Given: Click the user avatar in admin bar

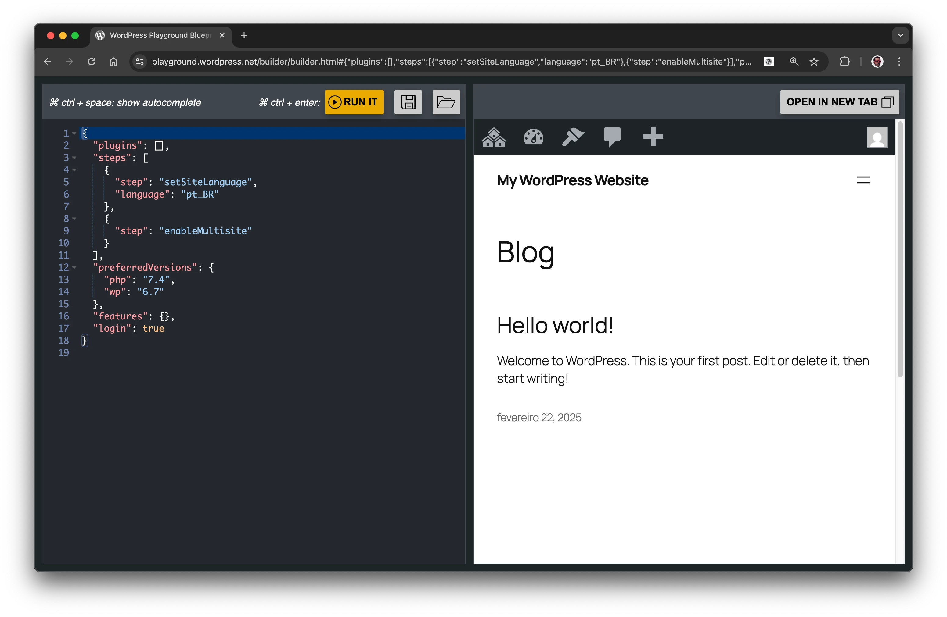Looking at the screenshot, I should [877, 137].
